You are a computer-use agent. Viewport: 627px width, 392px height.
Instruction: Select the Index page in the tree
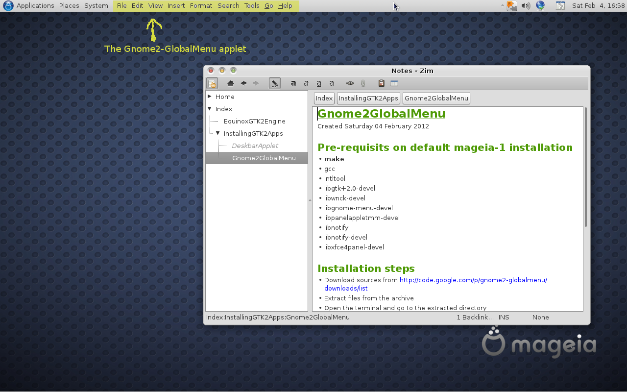[x=224, y=109]
